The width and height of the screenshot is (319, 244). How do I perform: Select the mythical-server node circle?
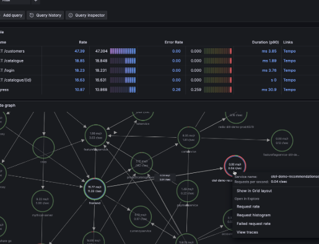[x=43, y=201]
